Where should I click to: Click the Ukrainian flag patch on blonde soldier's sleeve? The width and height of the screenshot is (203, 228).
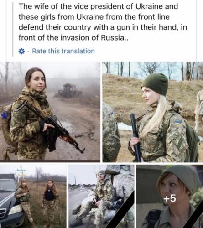point(178,122)
